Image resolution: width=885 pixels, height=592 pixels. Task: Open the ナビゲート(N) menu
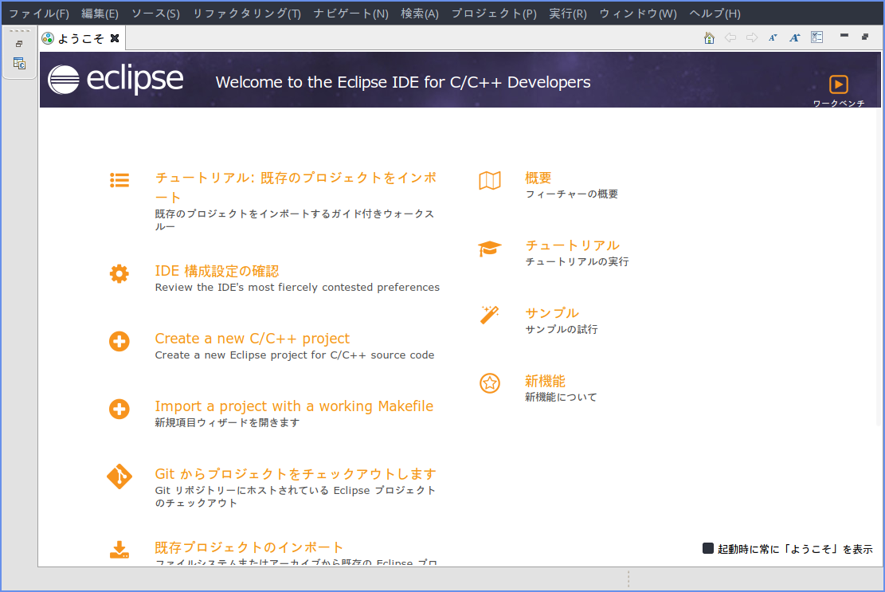(x=351, y=14)
